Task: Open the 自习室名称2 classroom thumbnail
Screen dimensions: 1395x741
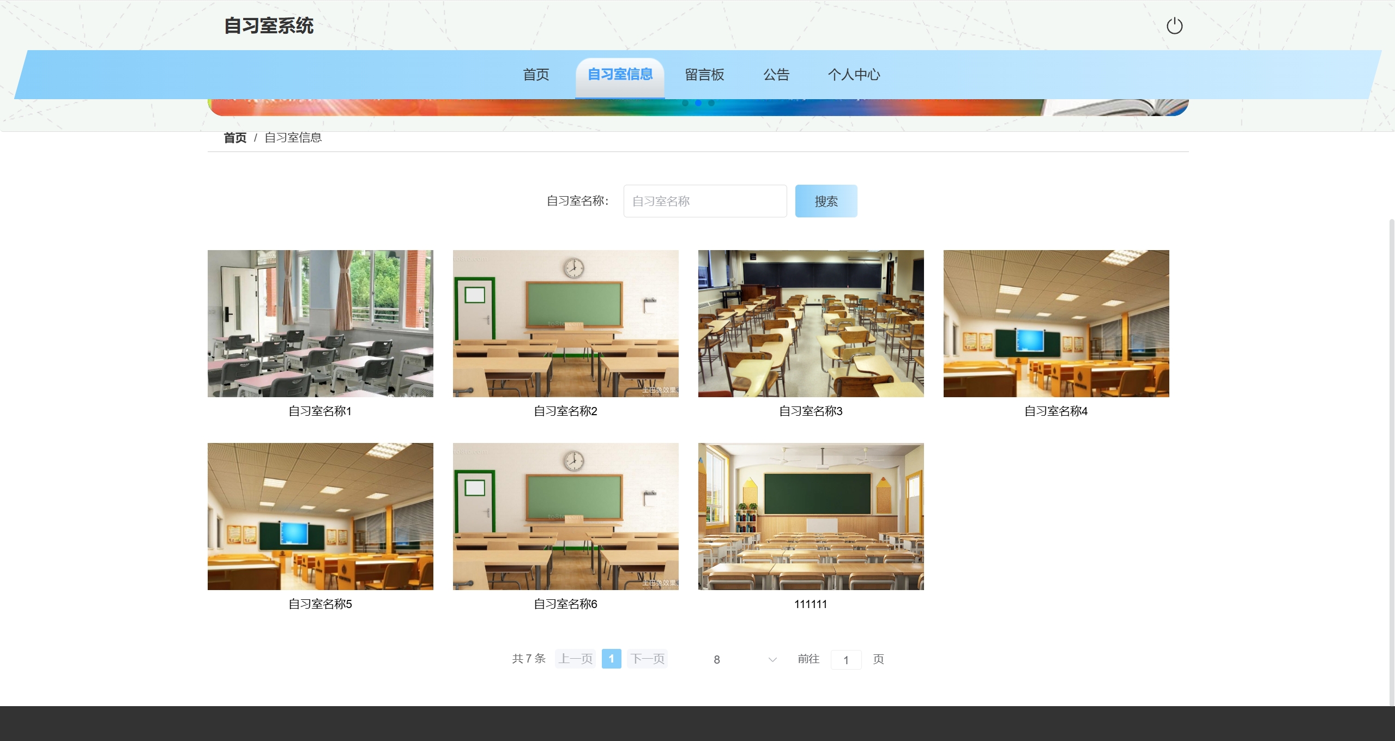Action: (x=565, y=324)
